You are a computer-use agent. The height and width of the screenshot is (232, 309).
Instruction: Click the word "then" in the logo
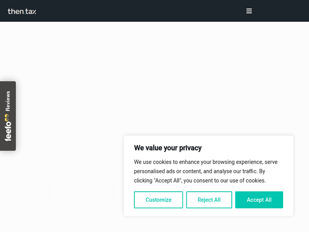point(16,11)
